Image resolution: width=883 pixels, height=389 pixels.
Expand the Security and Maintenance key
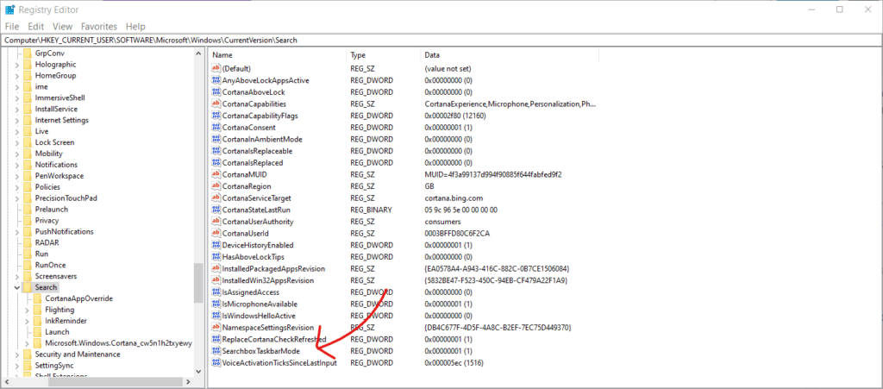17,354
